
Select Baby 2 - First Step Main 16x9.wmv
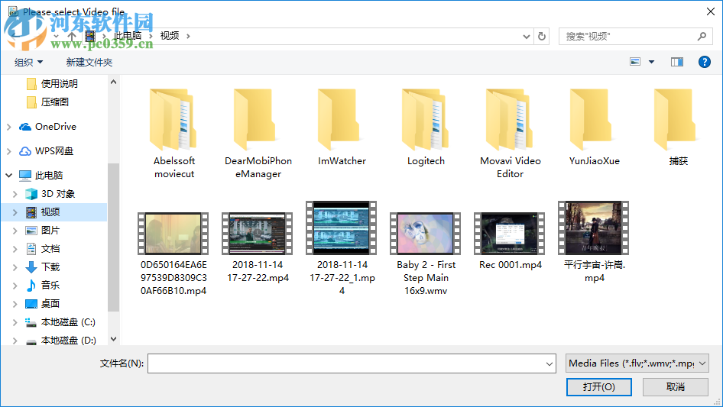tap(426, 254)
